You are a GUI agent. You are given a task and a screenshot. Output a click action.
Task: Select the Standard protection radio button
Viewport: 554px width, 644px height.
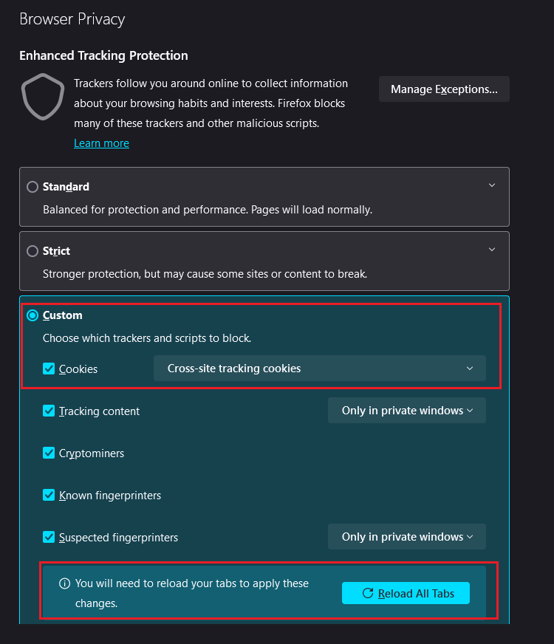click(x=33, y=187)
